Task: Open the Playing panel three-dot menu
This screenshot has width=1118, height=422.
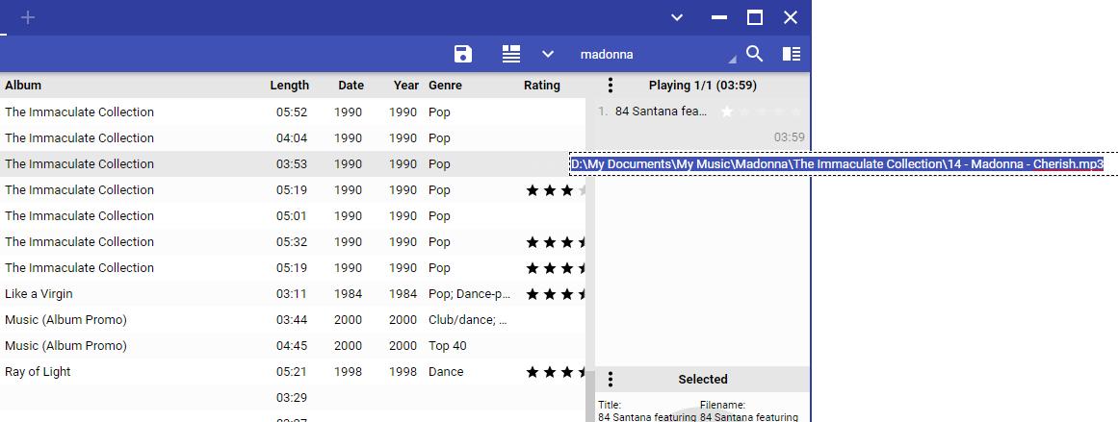Action: tap(610, 86)
